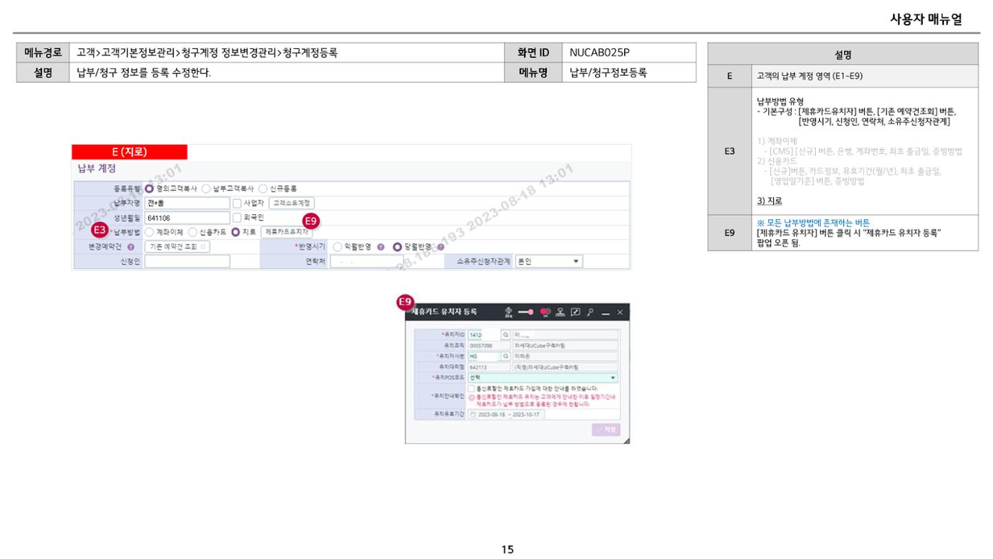Click the empty 신청인 input field

[x=187, y=261]
